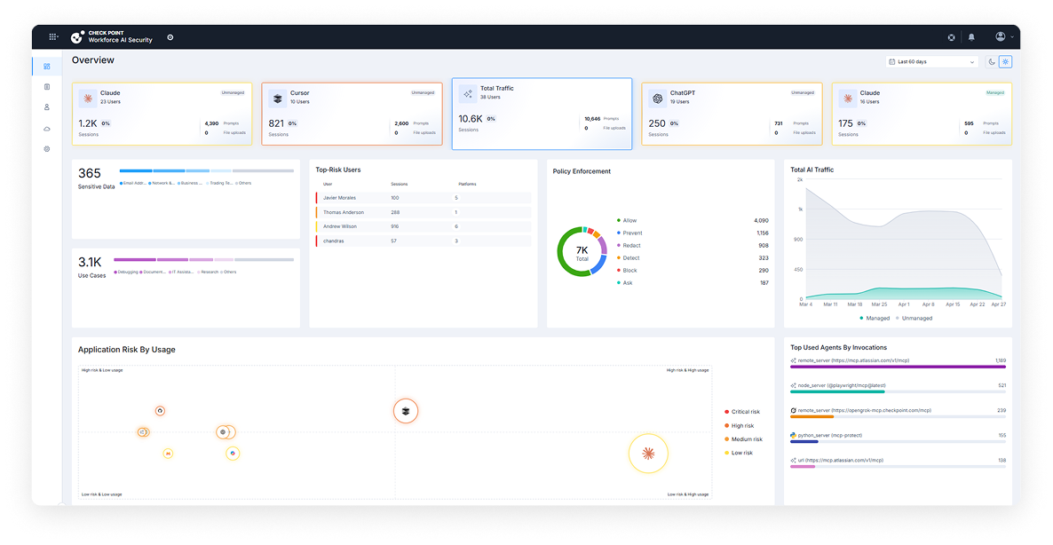Open the Claude 16 Users managed card

(x=922, y=115)
